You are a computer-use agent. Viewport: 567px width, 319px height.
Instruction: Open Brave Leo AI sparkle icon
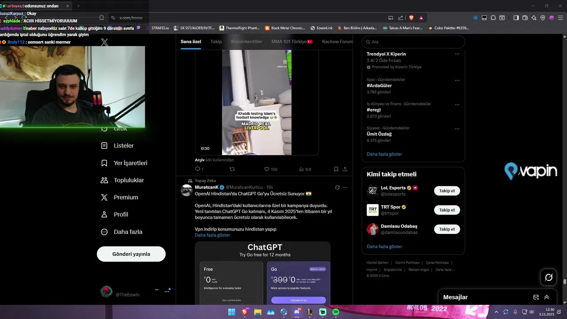click(534, 18)
